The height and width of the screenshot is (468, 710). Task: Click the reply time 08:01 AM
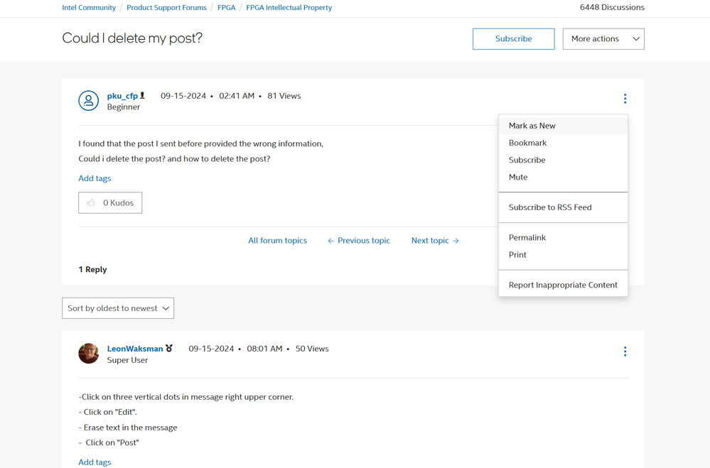pyautogui.click(x=264, y=349)
